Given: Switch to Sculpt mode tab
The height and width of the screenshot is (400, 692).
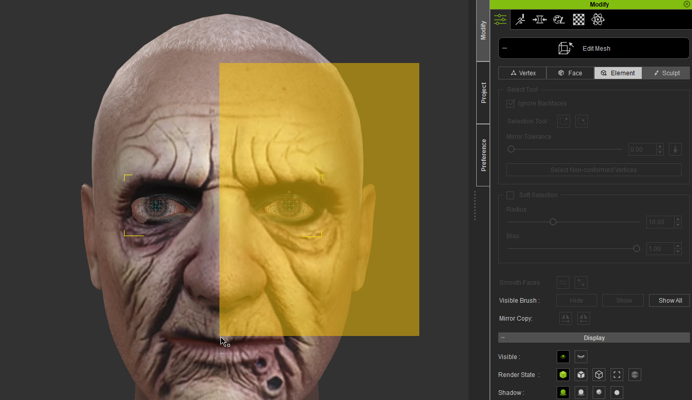Looking at the screenshot, I should tap(666, 73).
